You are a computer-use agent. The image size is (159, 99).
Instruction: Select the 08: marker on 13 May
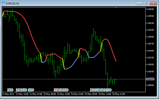pos(92,90)
